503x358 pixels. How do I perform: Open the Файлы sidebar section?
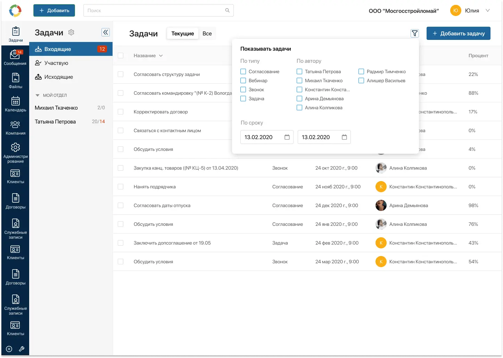point(16,81)
